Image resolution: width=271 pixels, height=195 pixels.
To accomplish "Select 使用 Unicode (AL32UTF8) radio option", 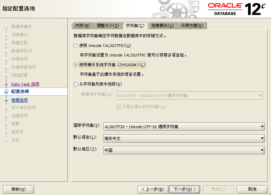I will coord(76,46).
